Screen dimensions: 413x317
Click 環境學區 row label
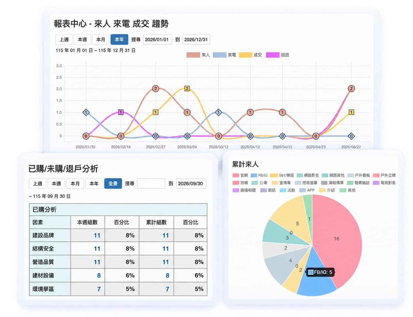[43, 289]
